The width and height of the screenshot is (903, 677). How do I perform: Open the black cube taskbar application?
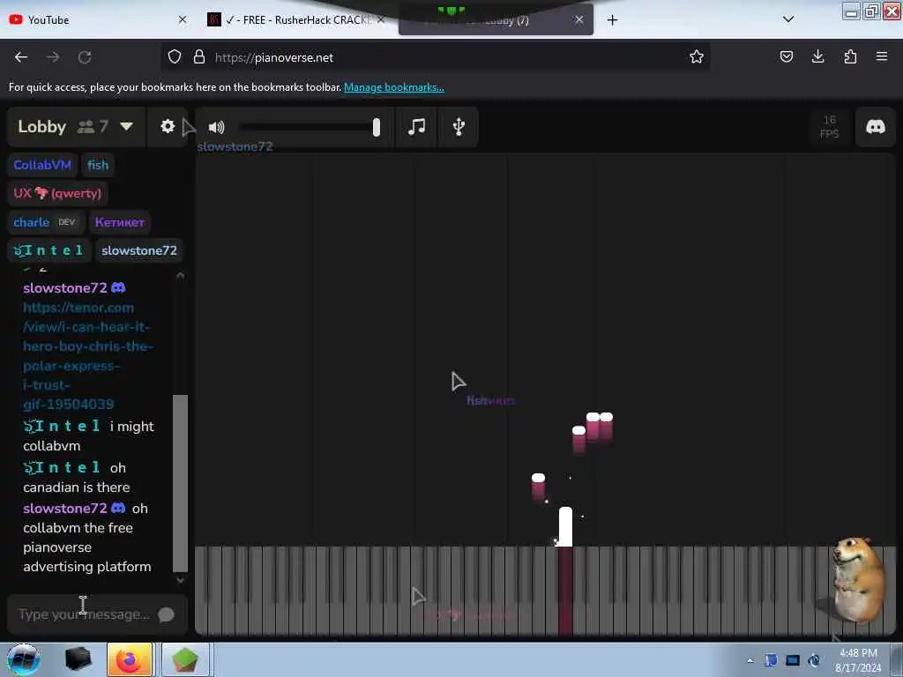78,659
